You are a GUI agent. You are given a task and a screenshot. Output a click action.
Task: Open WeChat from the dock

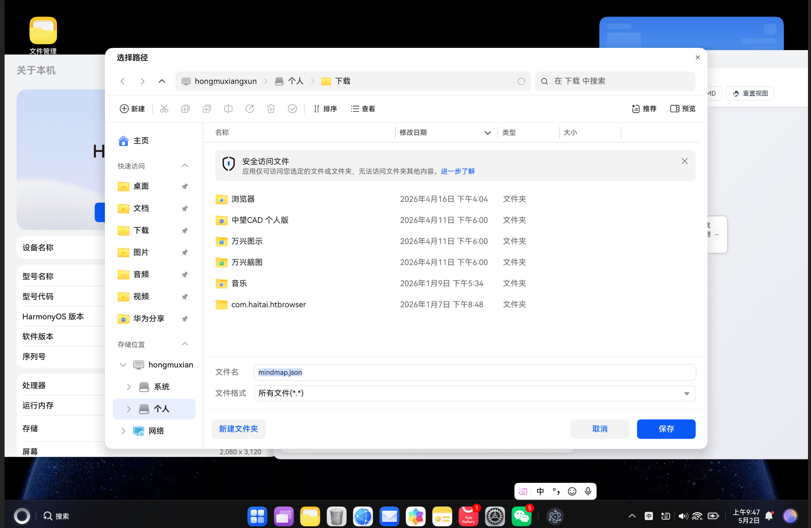point(521,516)
